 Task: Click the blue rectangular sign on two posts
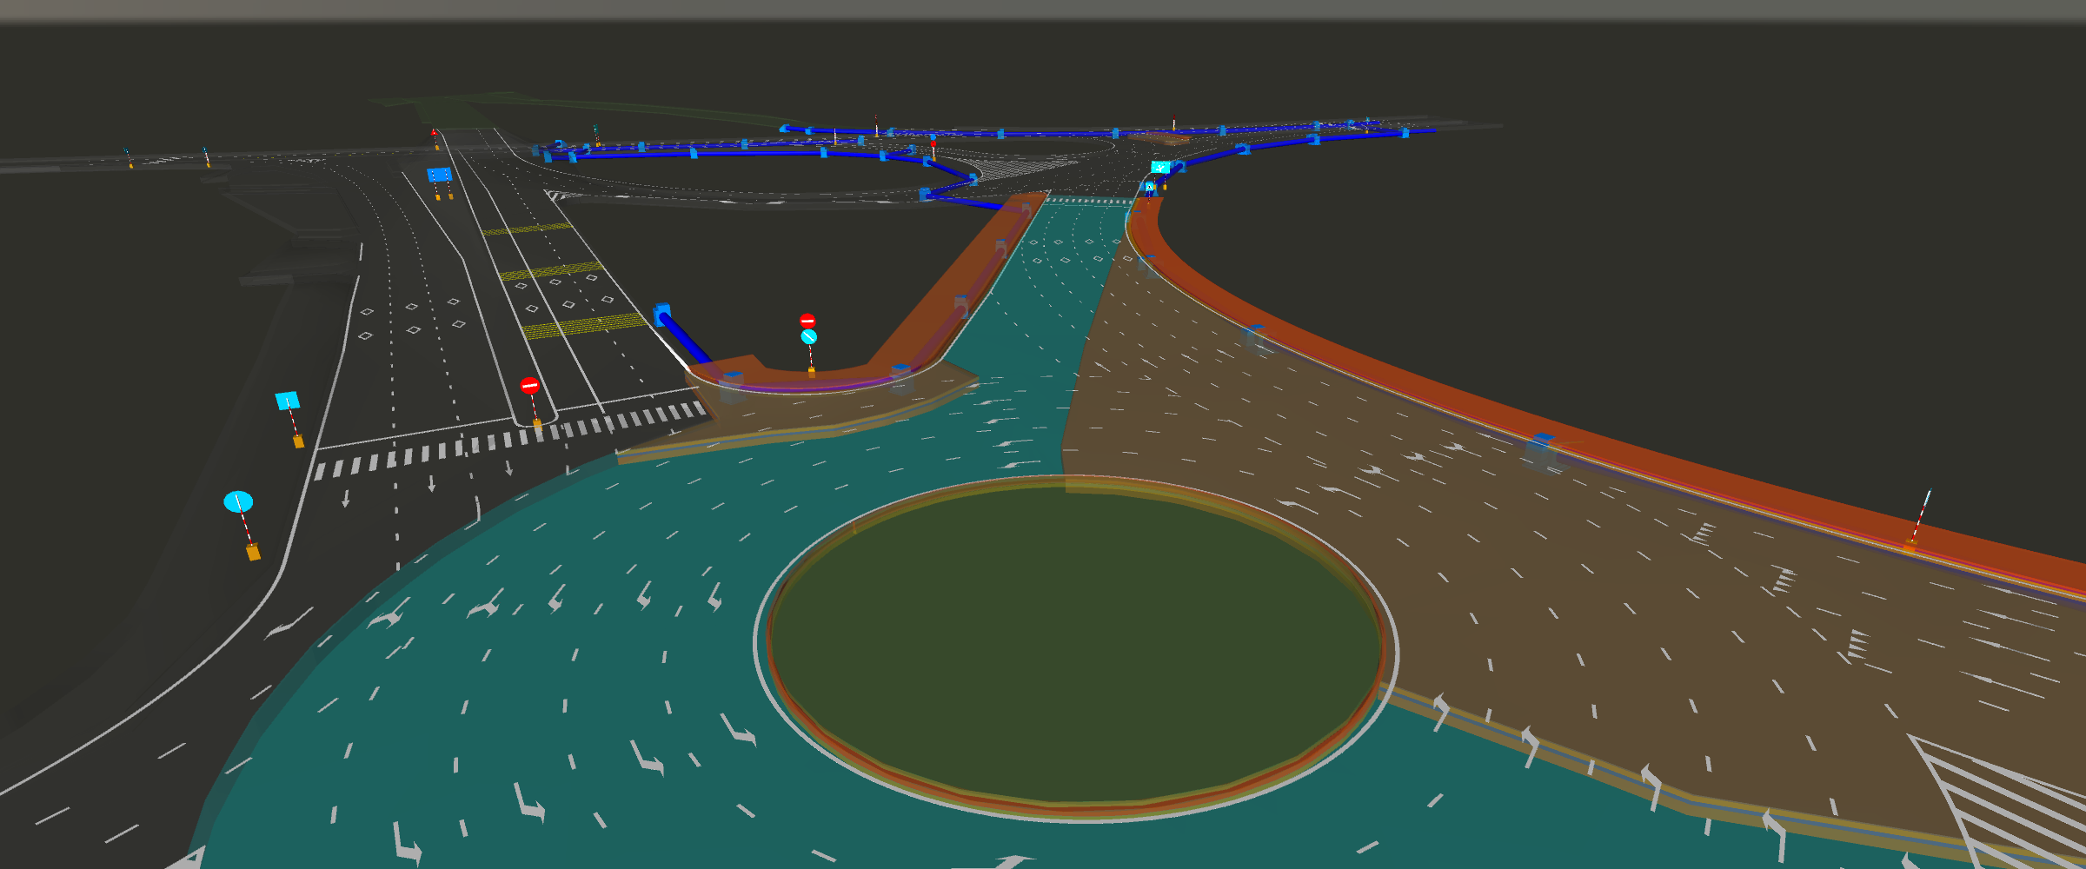pyautogui.click(x=440, y=175)
